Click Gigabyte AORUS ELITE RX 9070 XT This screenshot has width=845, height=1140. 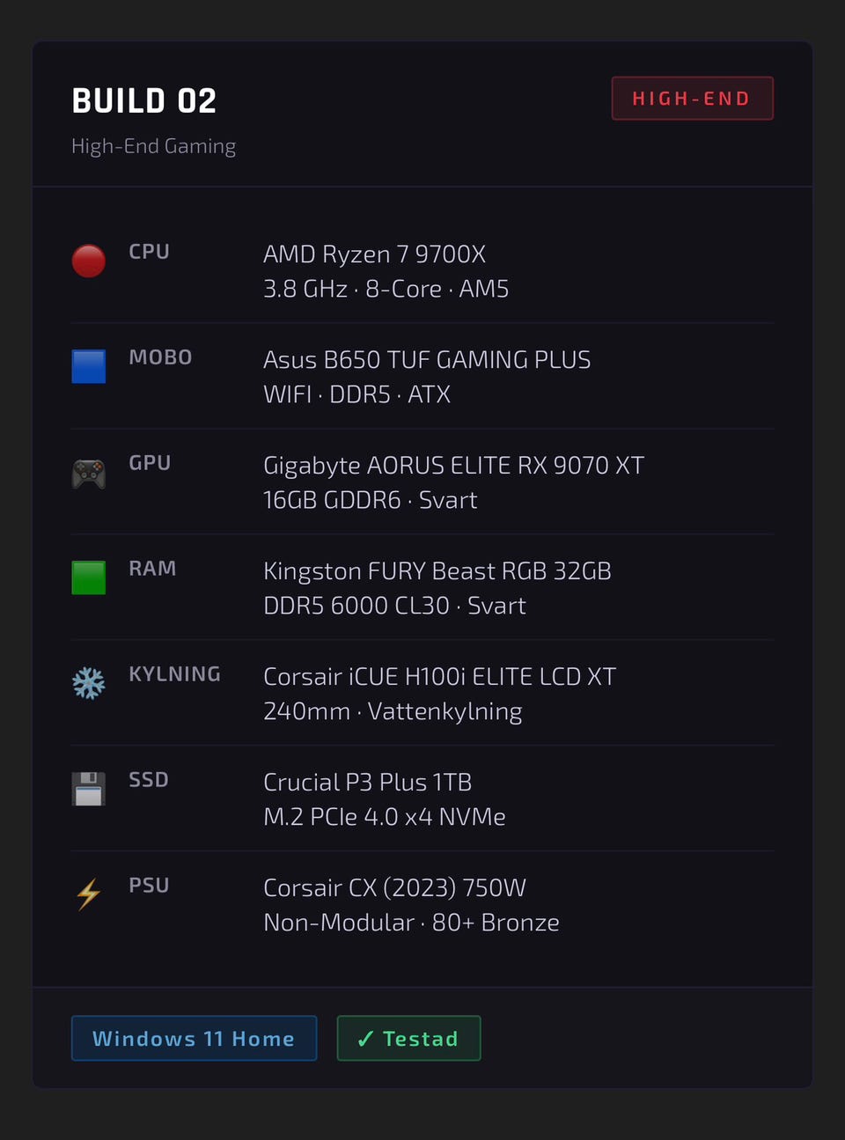pyautogui.click(x=453, y=466)
